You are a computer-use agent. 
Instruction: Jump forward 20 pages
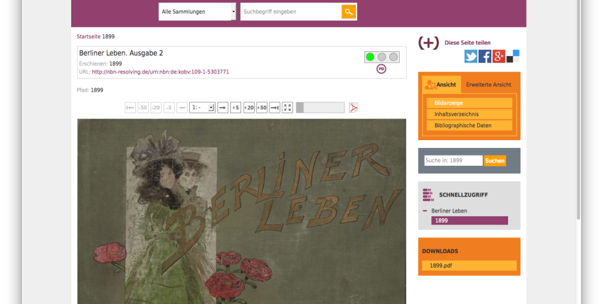pyautogui.click(x=249, y=108)
